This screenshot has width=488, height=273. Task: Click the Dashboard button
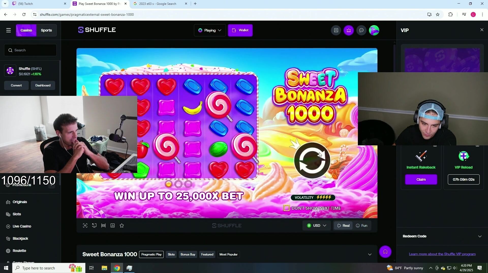(43, 85)
